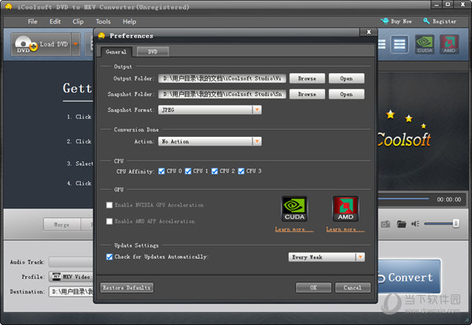Open the Help menu
This screenshot has width=472, height=325.
[x=130, y=21]
